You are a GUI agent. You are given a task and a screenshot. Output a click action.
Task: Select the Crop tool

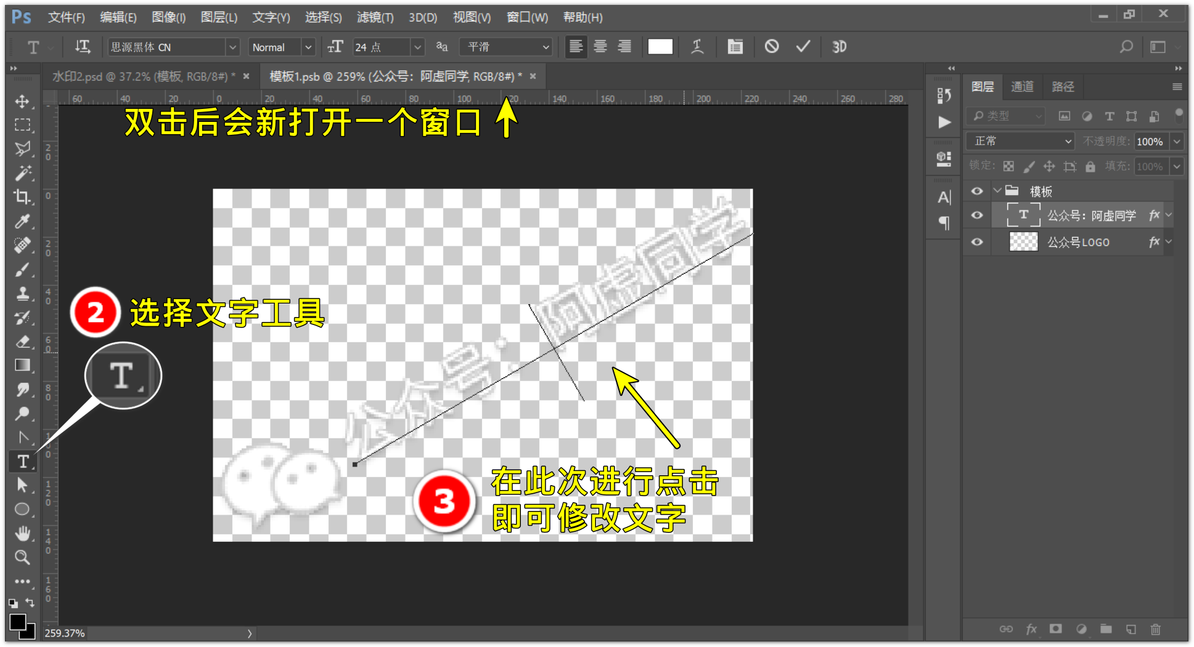pos(23,197)
